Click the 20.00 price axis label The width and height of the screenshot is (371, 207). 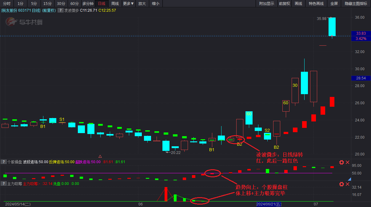(x=360, y=154)
